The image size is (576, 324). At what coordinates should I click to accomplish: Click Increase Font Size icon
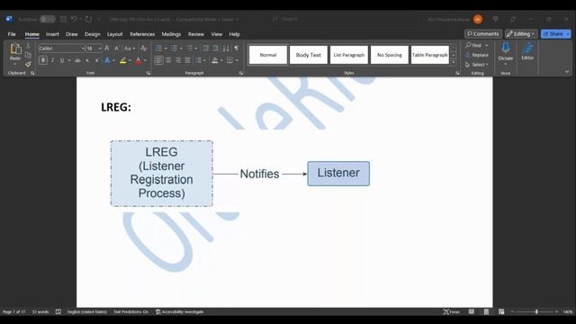click(x=107, y=48)
